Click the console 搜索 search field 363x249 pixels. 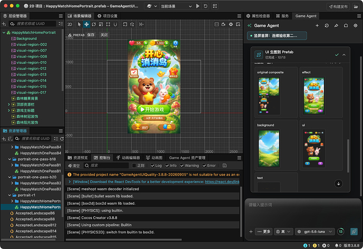pyautogui.click(x=106, y=166)
